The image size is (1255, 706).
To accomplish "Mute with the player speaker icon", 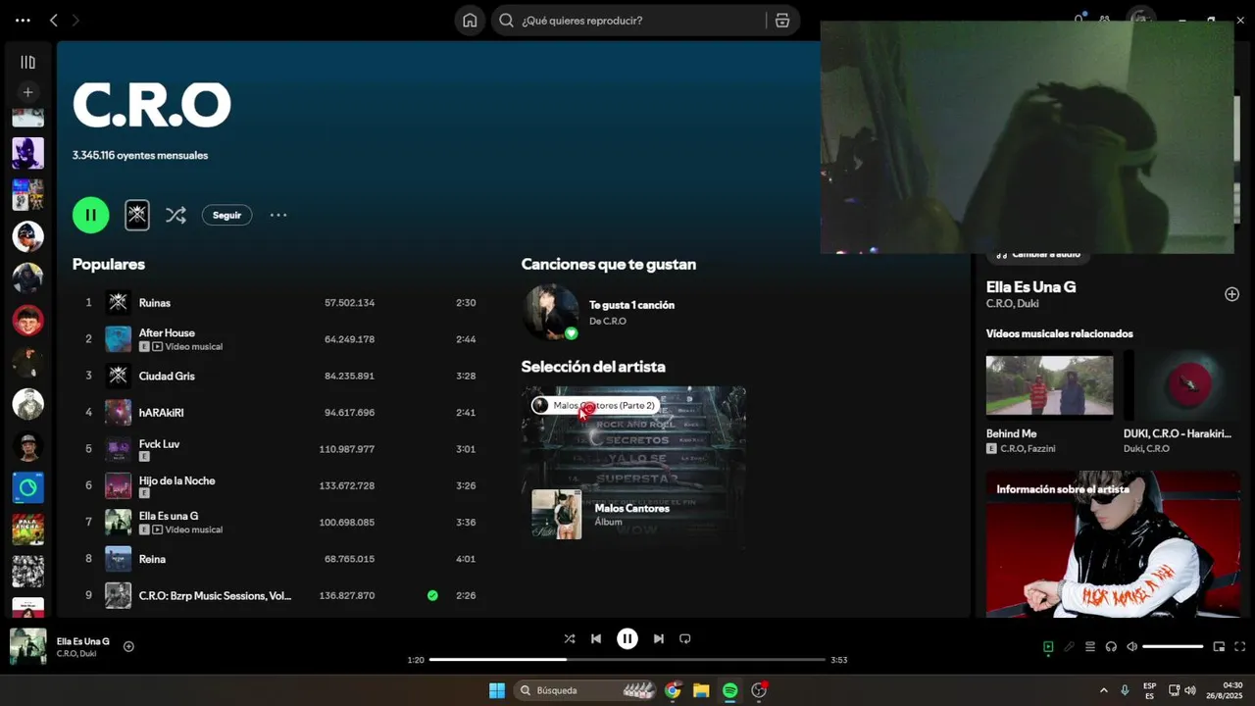I will click(1131, 646).
